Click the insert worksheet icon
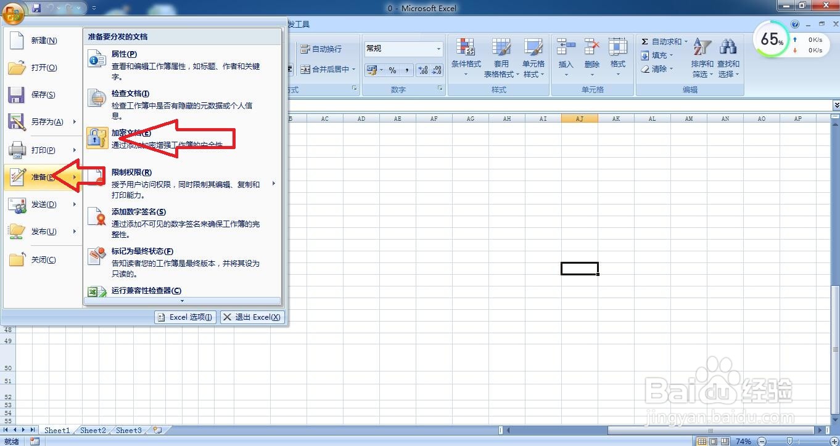Viewport: 840px width, 446px height. (x=157, y=431)
